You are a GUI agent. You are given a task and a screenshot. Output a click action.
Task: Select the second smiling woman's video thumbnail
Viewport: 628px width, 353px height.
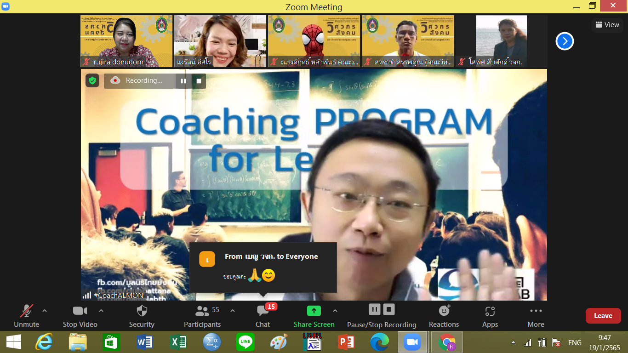220,41
